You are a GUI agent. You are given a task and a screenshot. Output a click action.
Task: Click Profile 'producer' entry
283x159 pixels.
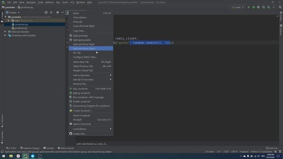click(91, 102)
